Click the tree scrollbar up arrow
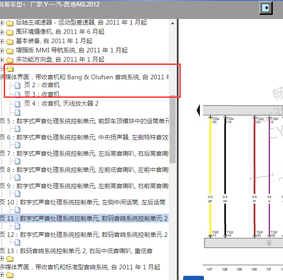 pos(172,23)
